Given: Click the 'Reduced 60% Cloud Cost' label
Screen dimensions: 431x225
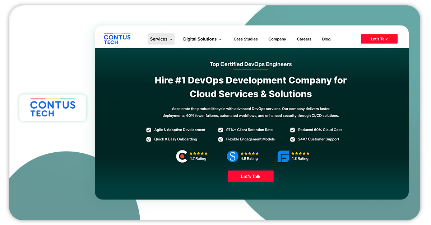Looking at the screenshot, I should tap(320, 130).
